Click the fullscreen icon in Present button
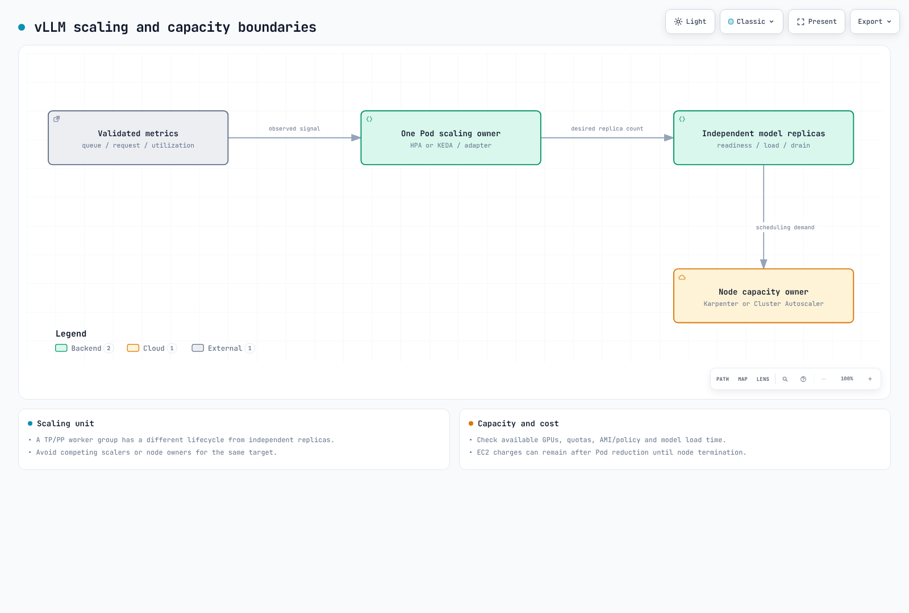This screenshot has width=909, height=613. tap(800, 22)
